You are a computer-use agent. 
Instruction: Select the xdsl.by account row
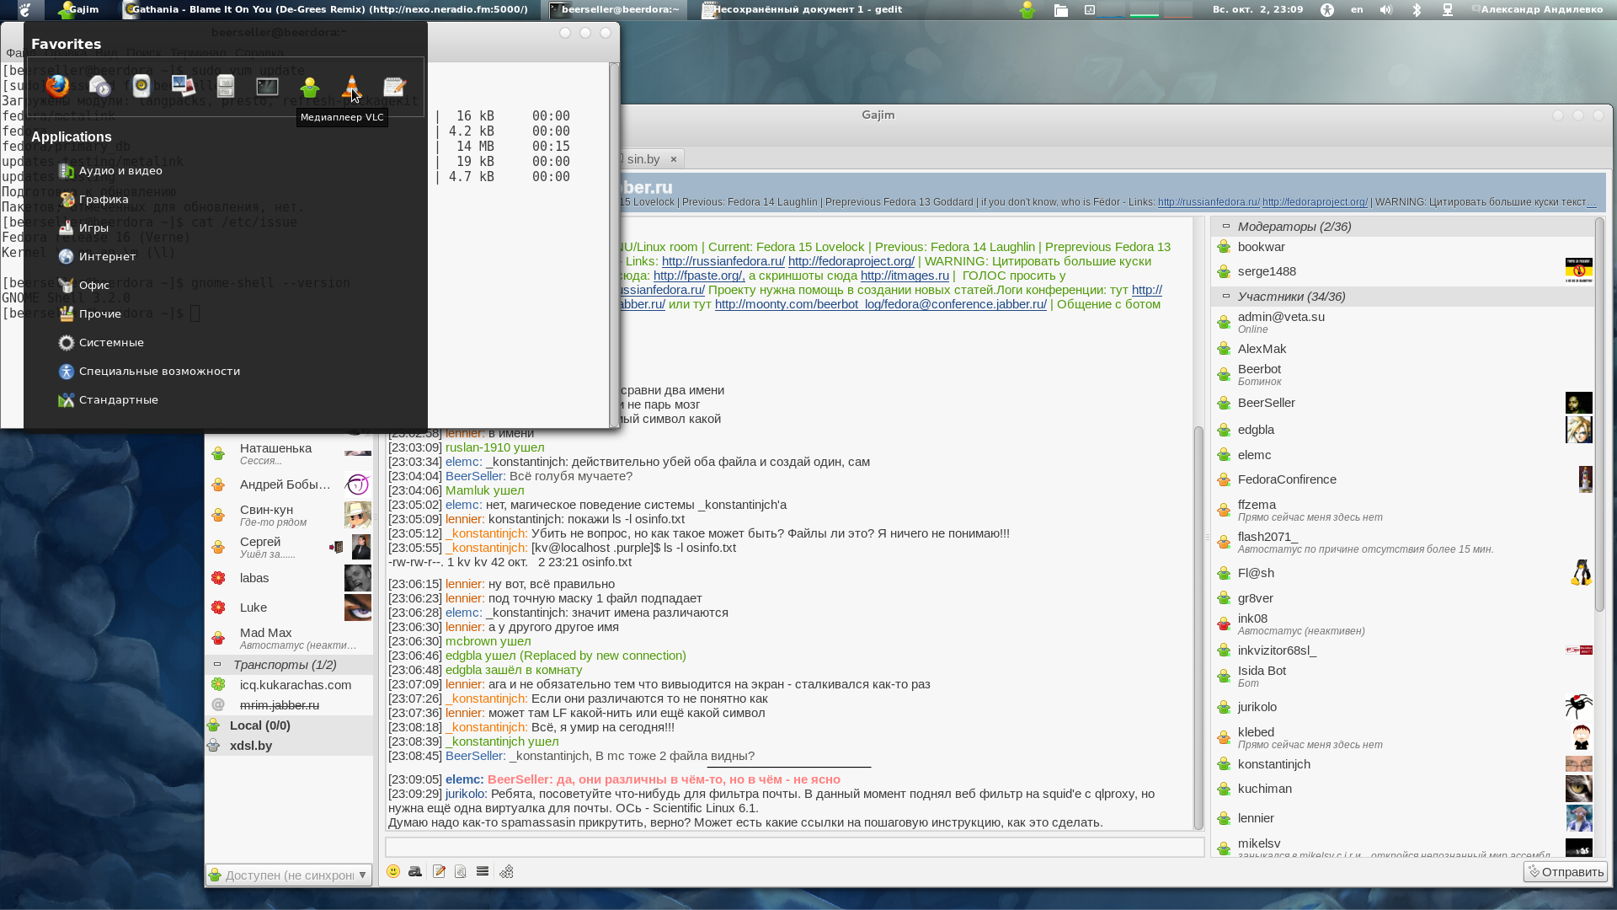point(289,746)
